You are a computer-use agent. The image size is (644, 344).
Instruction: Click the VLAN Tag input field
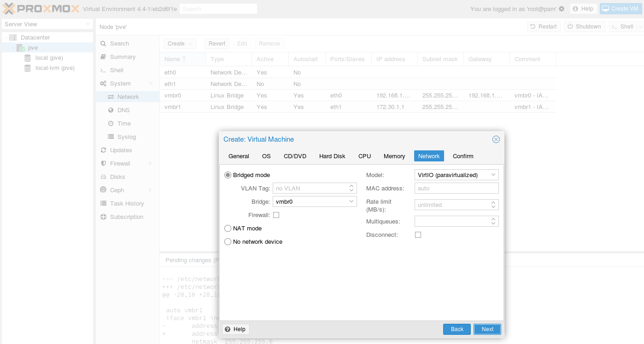click(x=310, y=188)
